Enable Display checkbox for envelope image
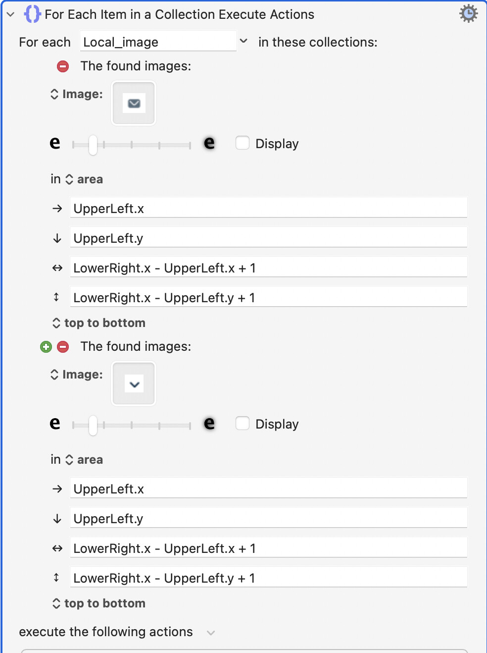 coord(243,143)
